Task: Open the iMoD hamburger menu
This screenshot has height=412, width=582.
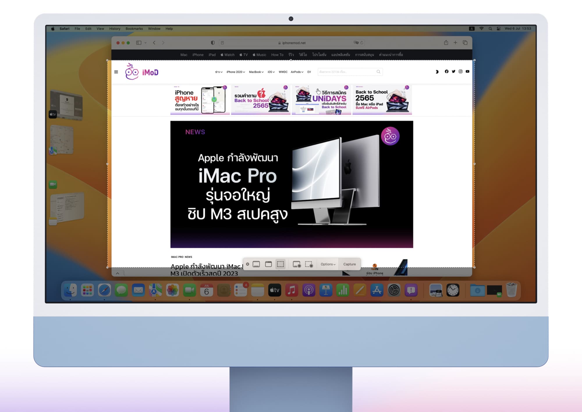Action: (x=116, y=72)
